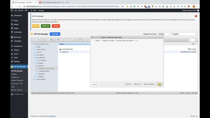This screenshot has height=118, width=210.
Task: Click the file manager search field
Action: pos(193,40)
